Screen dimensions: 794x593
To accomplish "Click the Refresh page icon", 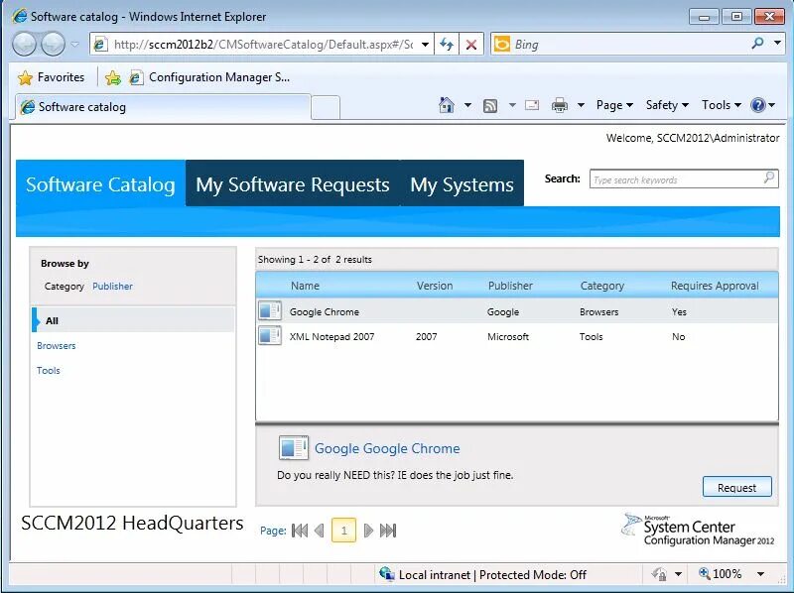I will [447, 45].
